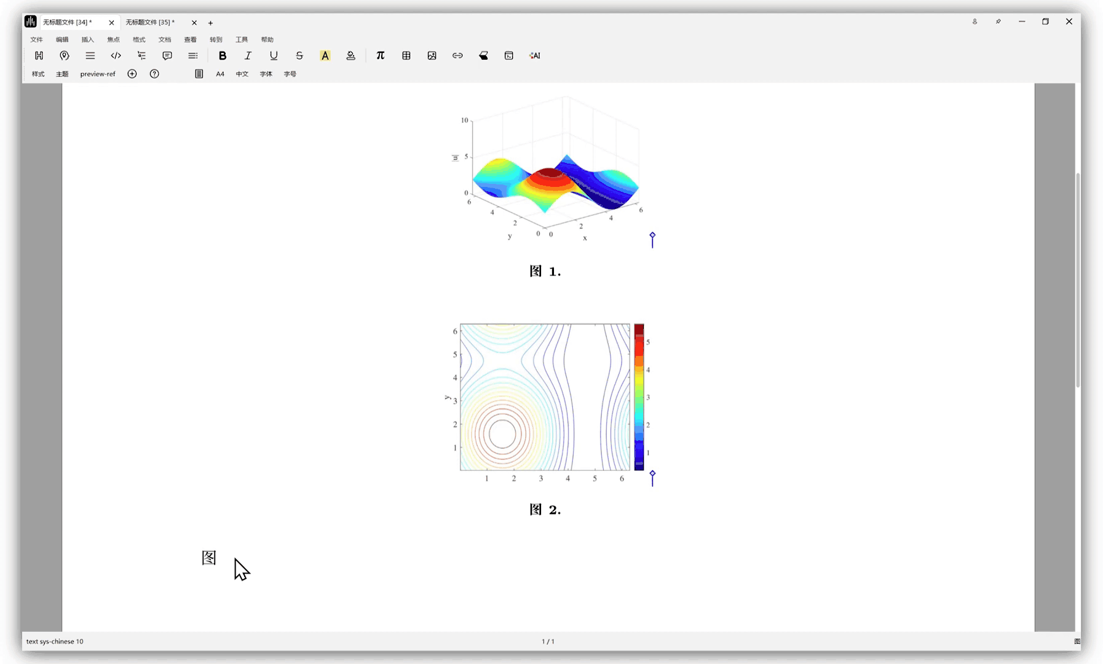Click the insert table icon
The height and width of the screenshot is (664, 1103).
pyautogui.click(x=406, y=55)
